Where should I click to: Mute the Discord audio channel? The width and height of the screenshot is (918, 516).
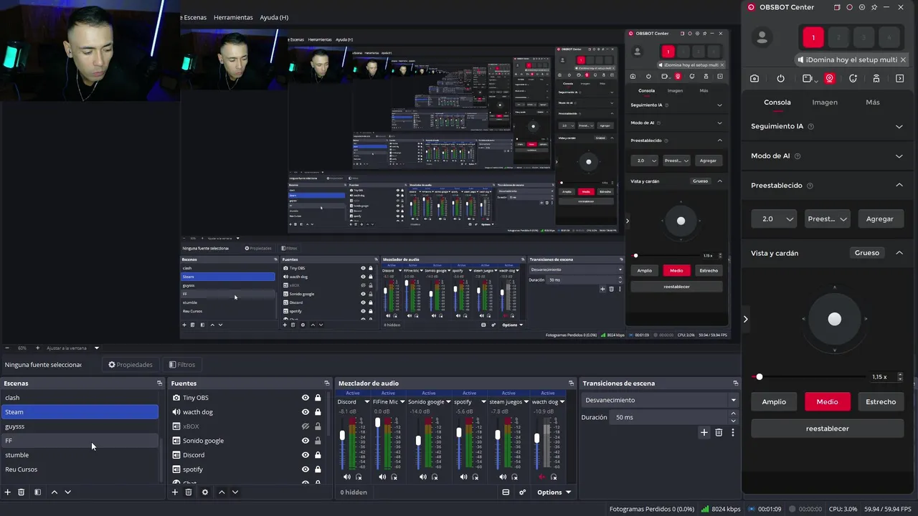[347, 477]
